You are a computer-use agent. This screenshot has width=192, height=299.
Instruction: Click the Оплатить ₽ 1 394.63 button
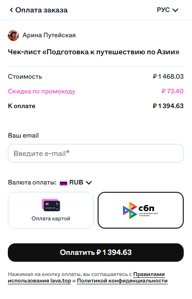point(96,252)
